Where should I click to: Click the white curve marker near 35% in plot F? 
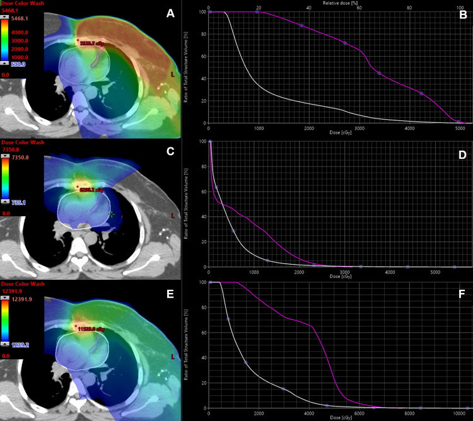246,362
